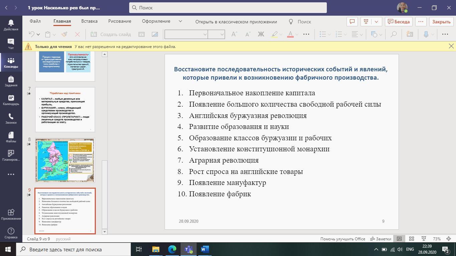456x256 pixels.
Task: Dismiss the read-only warning bar
Action: point(451,46)
